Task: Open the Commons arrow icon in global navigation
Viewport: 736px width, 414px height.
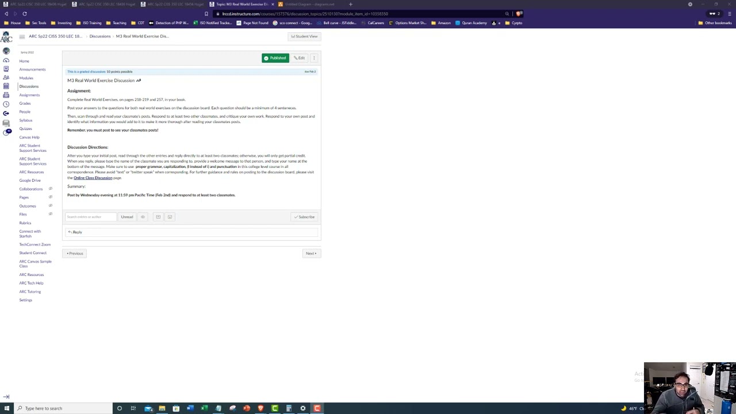Action: (6, 113)
